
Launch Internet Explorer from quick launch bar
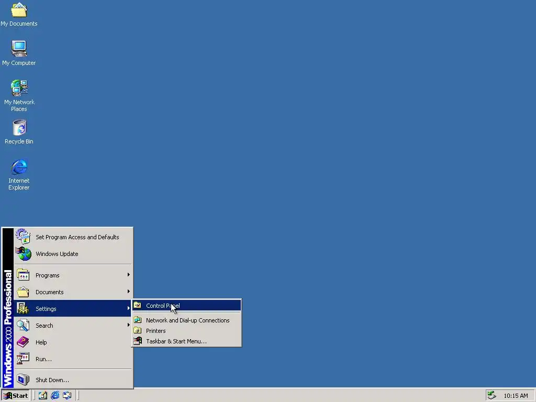point(55,396)
